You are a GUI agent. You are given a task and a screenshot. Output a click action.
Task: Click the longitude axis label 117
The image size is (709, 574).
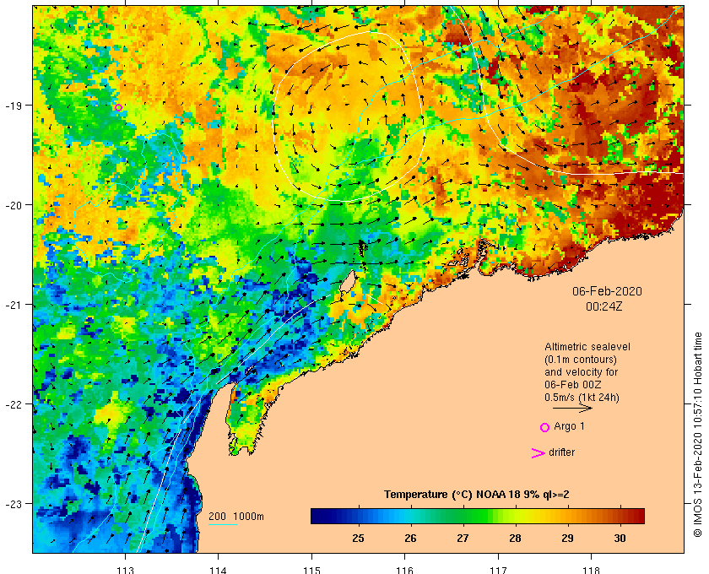pyautogui.click(x=498, y=570)
